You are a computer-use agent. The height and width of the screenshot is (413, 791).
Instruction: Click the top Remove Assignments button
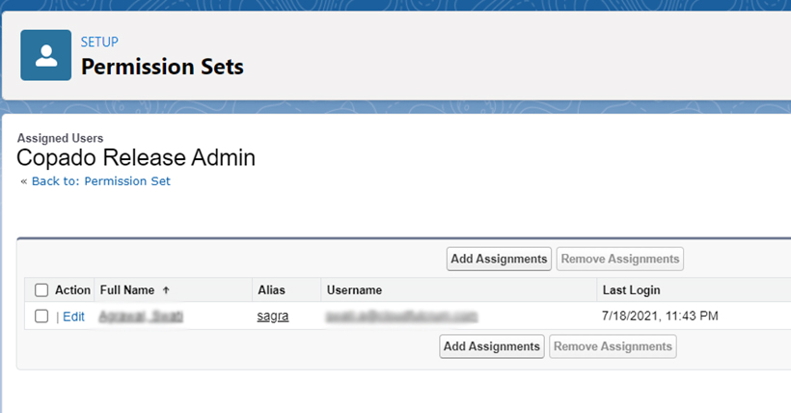(x=620, y=259)
